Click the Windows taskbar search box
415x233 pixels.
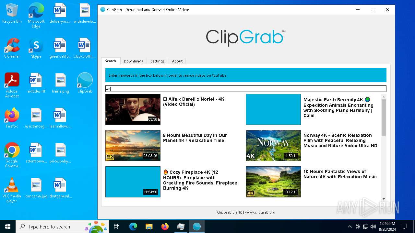63,227
